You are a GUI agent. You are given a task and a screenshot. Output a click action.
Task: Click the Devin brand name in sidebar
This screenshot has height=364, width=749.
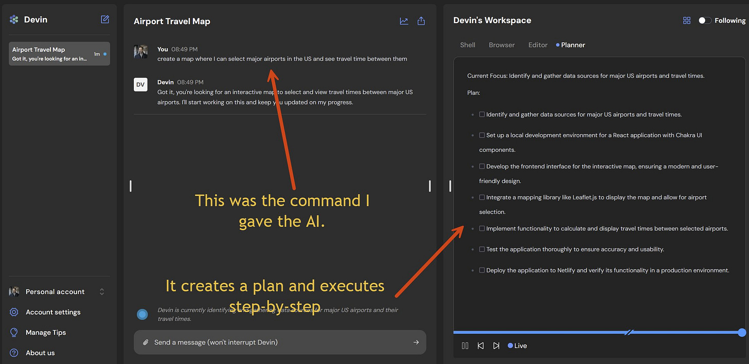35,20
